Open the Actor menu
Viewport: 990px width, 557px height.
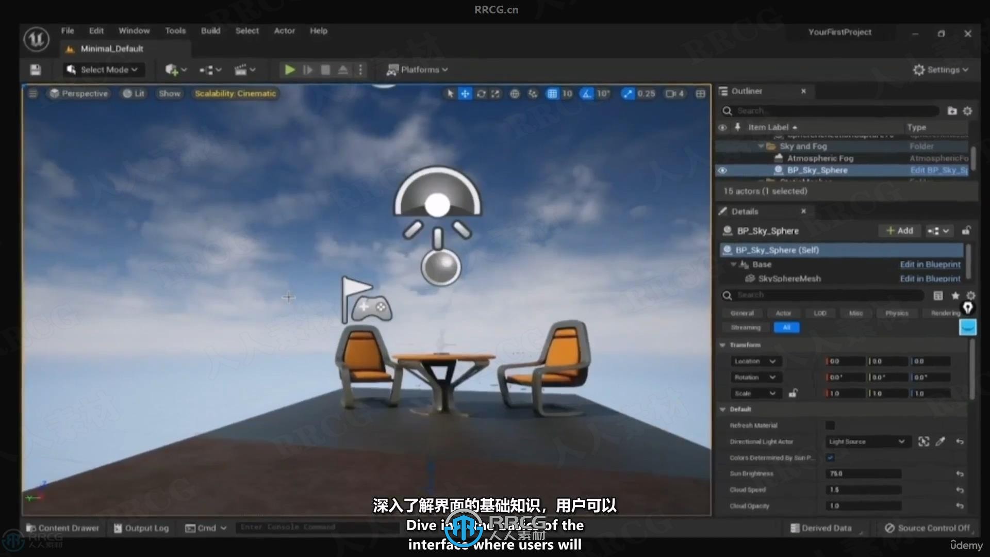285,31
